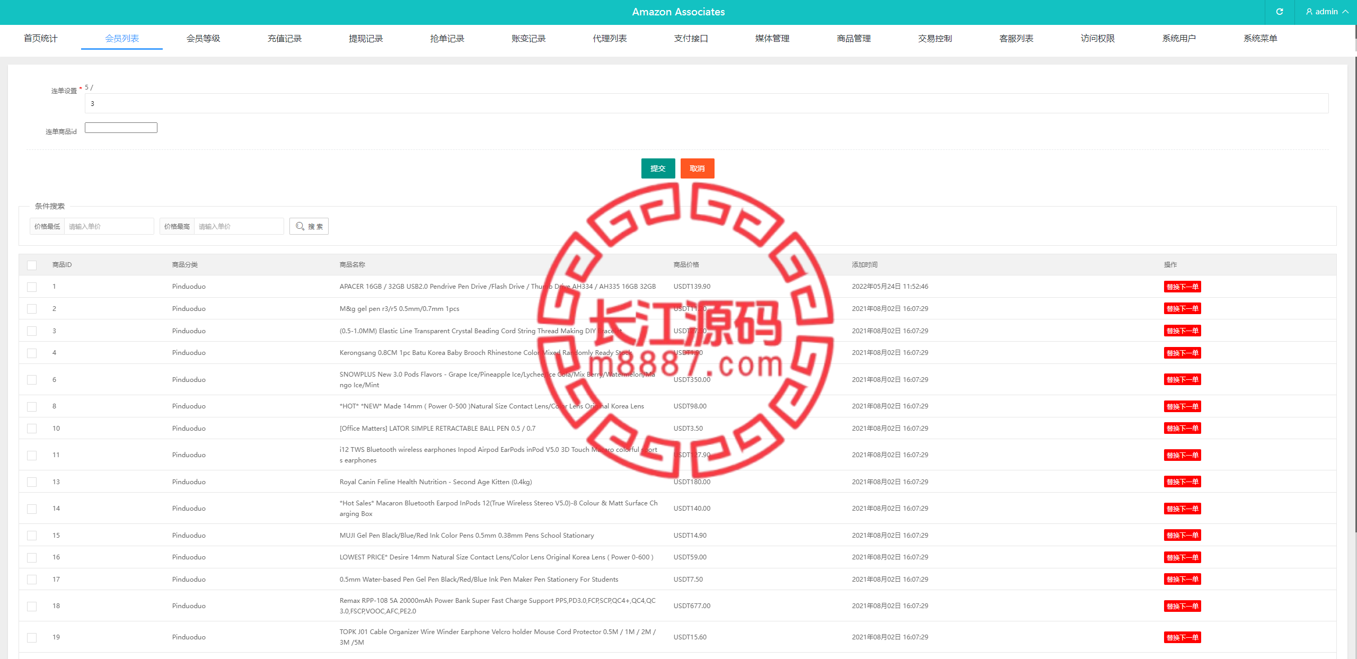Switch to the 会员列表 tab
This screenshot has width=1357, height=659.
tap(122, 38)
